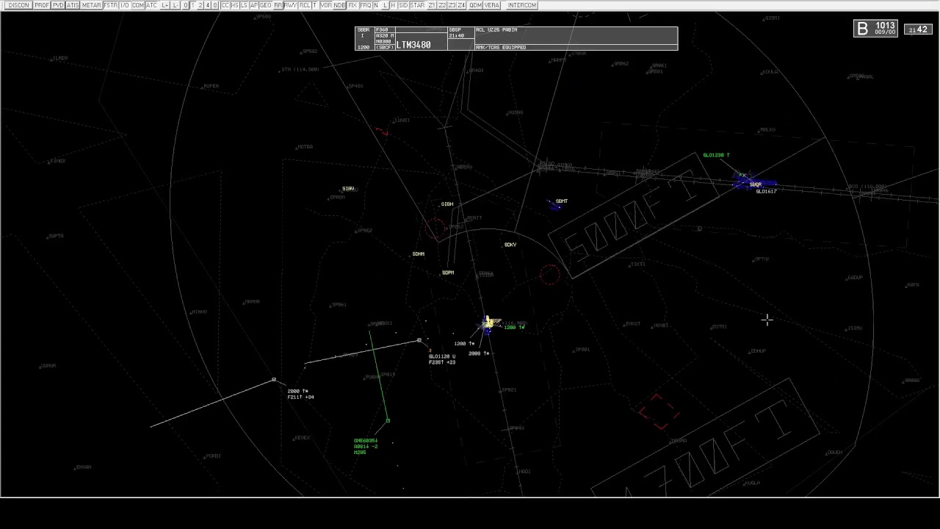Select the Z2 zoom preset
Viewport: 940px width, 529px height.
[x=442, y=5]
